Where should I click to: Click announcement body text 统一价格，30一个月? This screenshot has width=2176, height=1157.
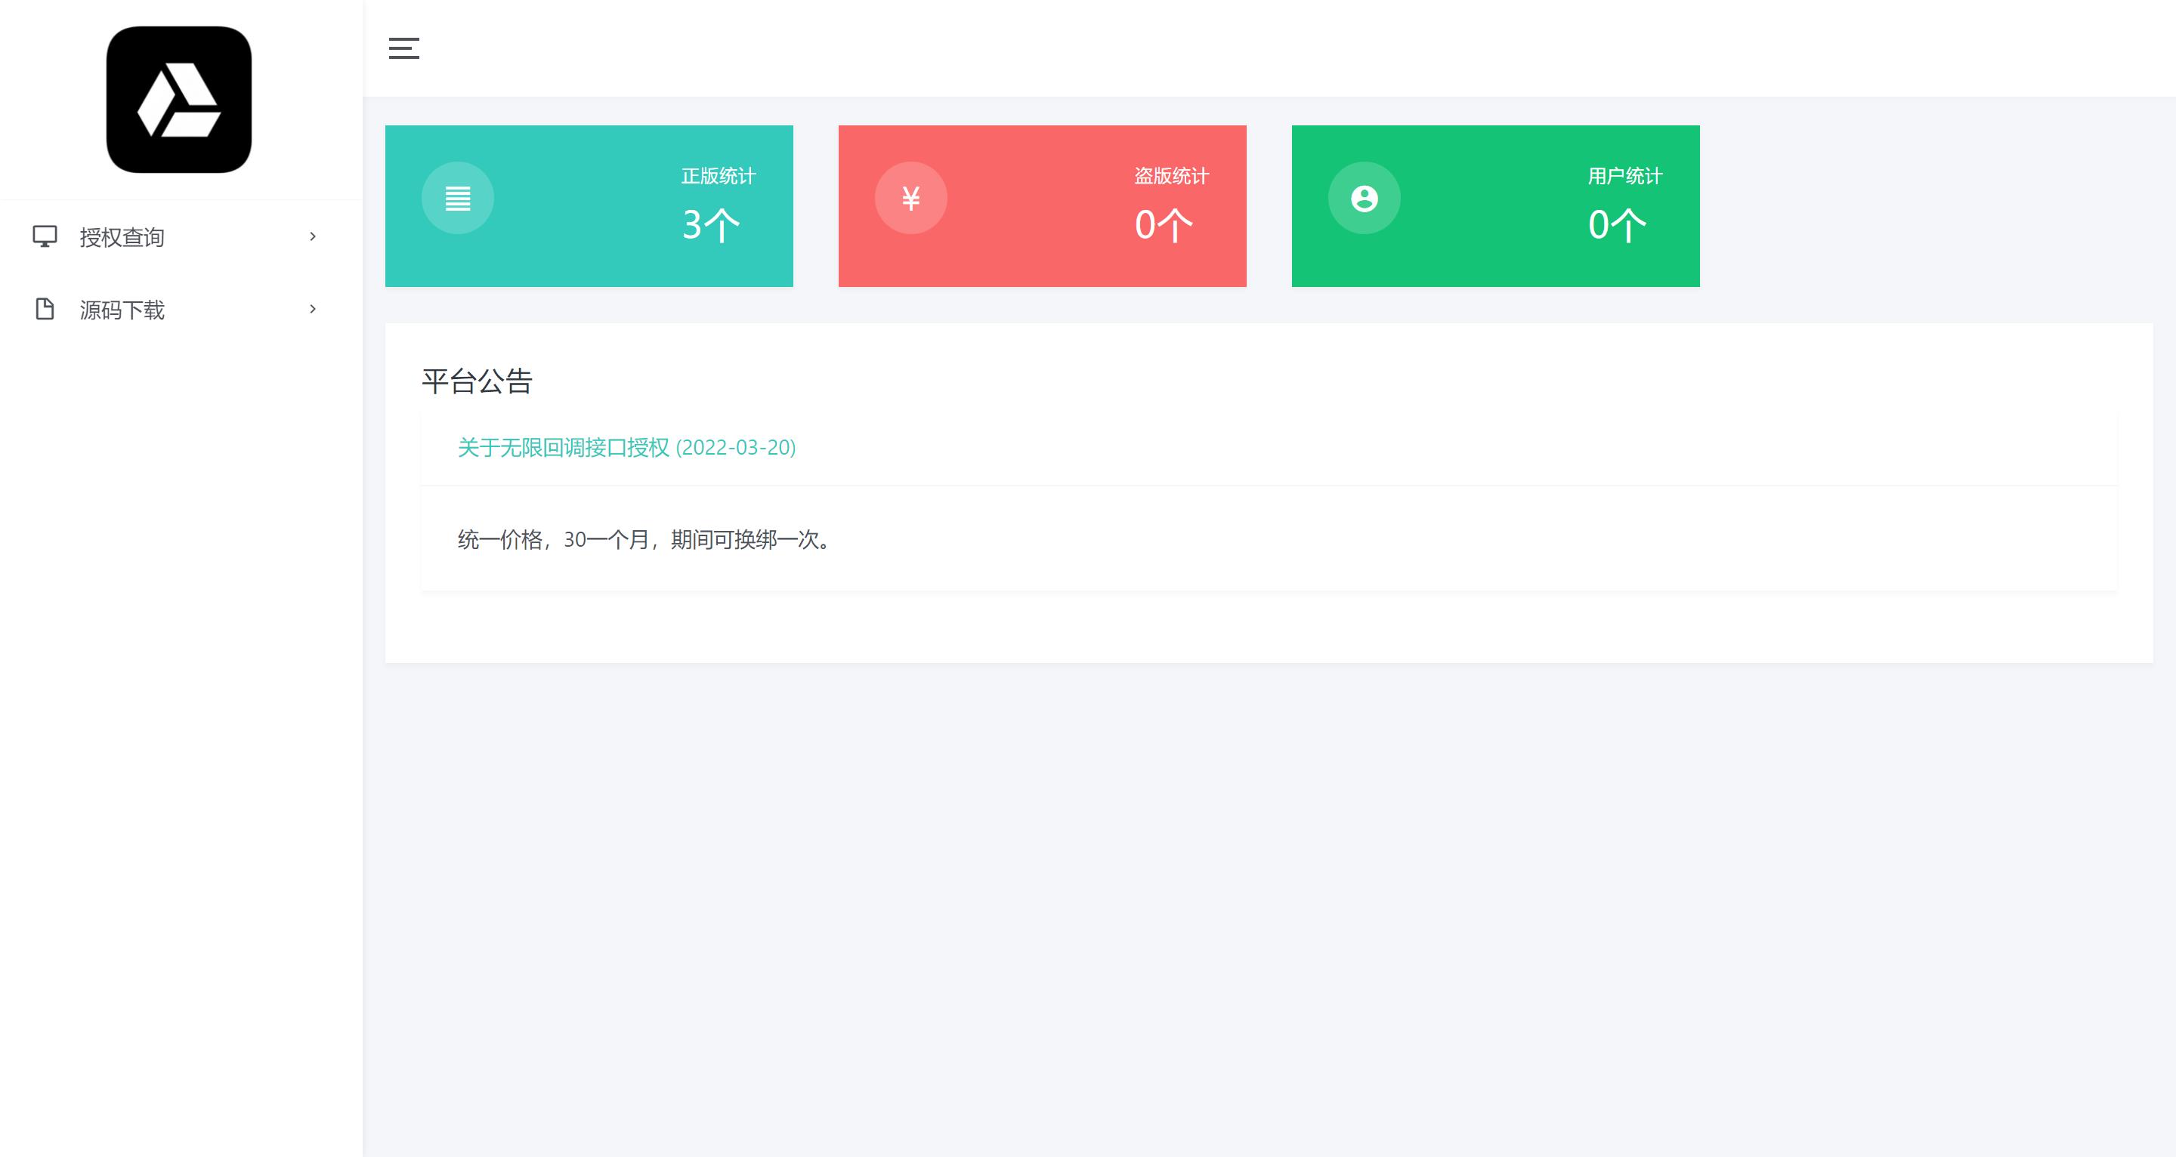tap(553, 540)
